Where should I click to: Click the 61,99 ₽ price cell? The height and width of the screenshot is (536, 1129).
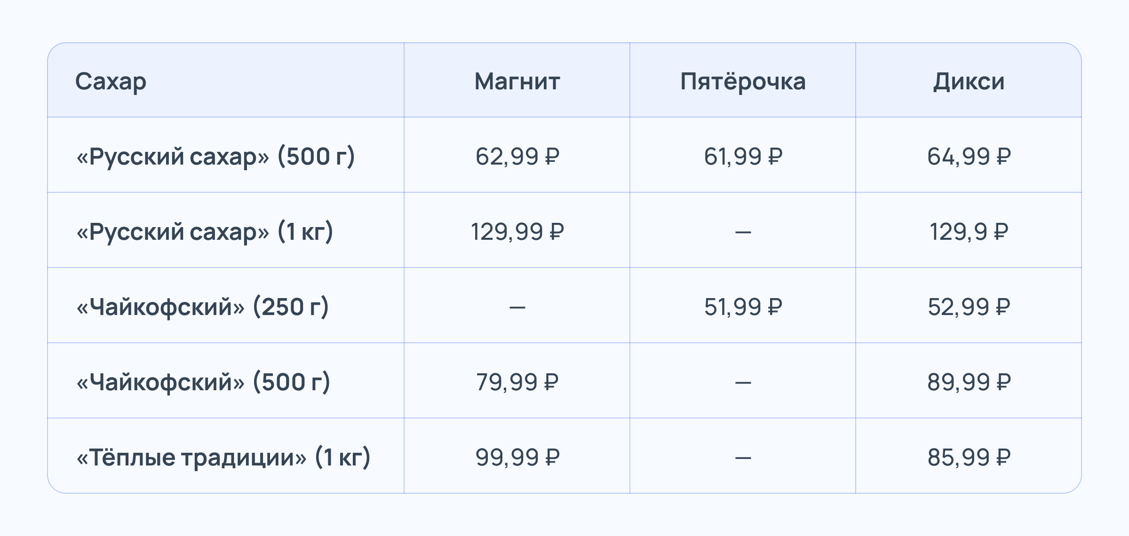click(x=743, y=156)
